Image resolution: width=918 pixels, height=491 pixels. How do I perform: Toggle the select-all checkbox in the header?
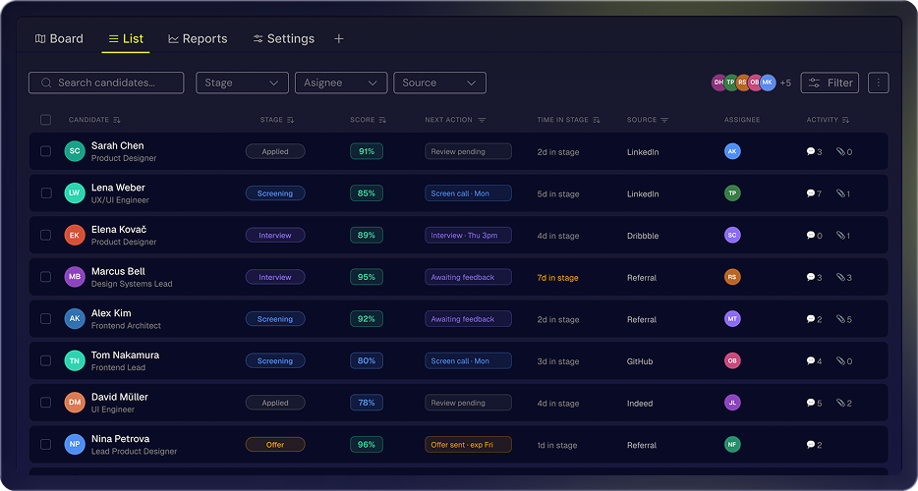coord(45,120)
